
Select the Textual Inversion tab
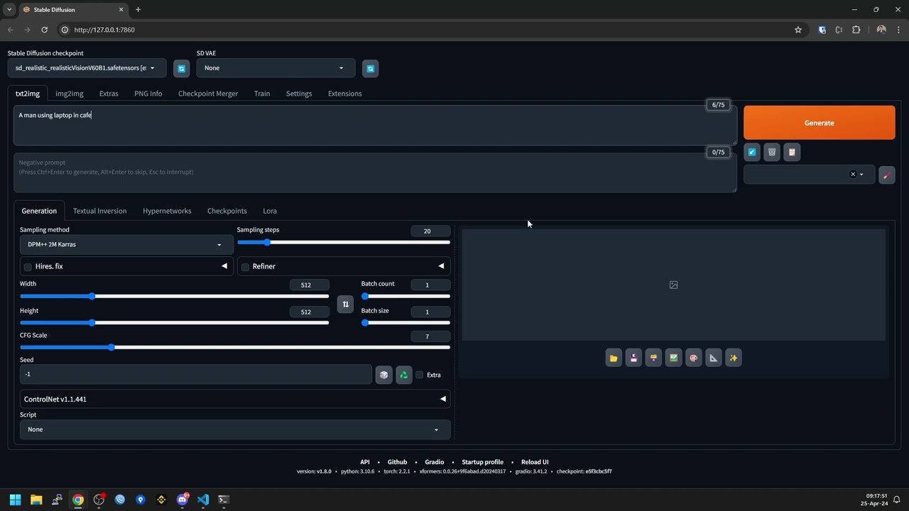click(100, 211)
